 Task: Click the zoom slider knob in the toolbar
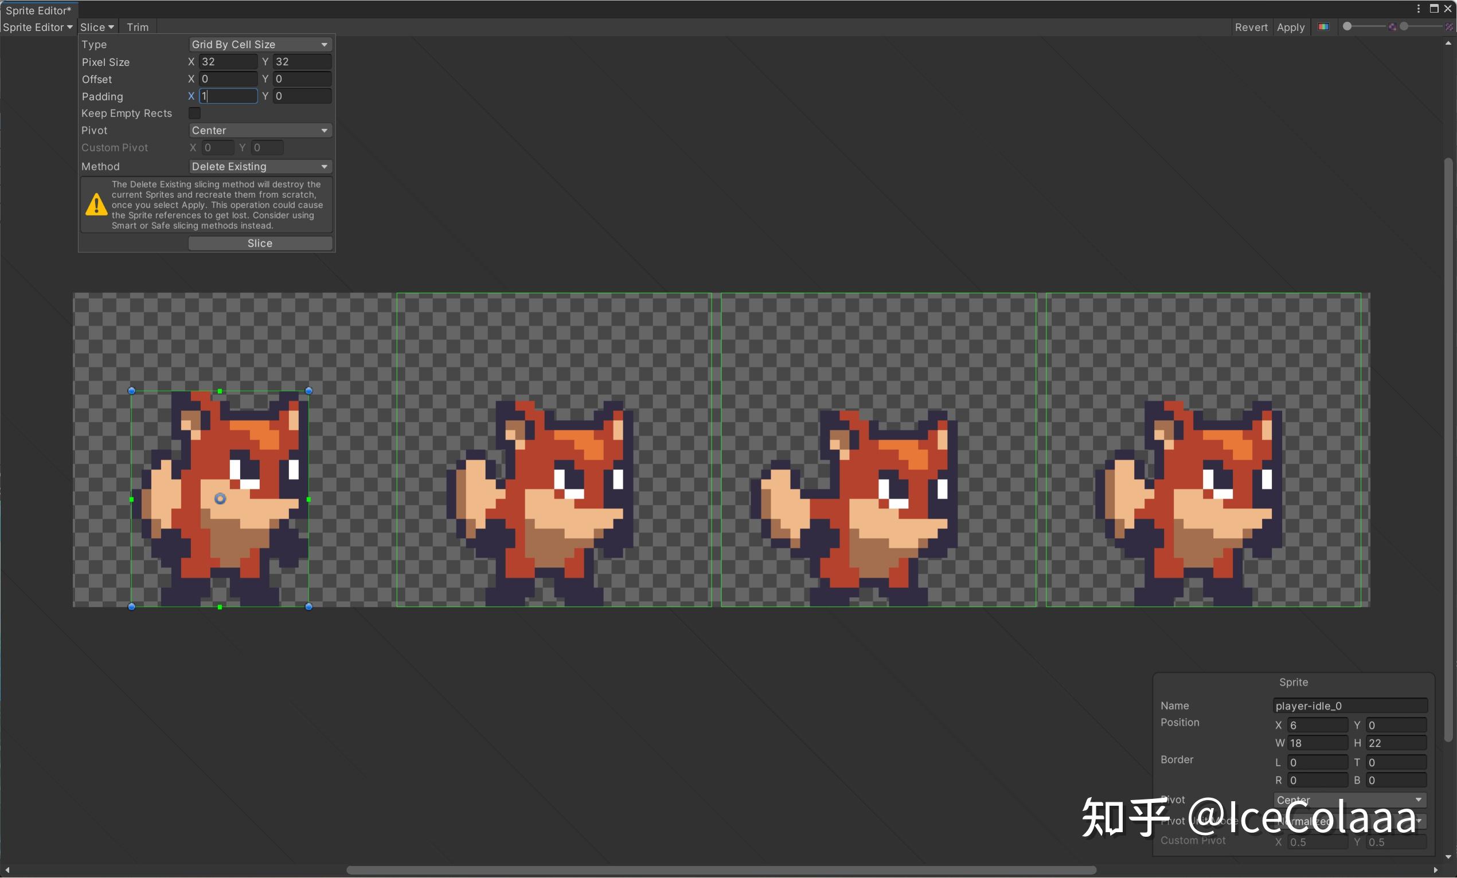click(1347, 26)
